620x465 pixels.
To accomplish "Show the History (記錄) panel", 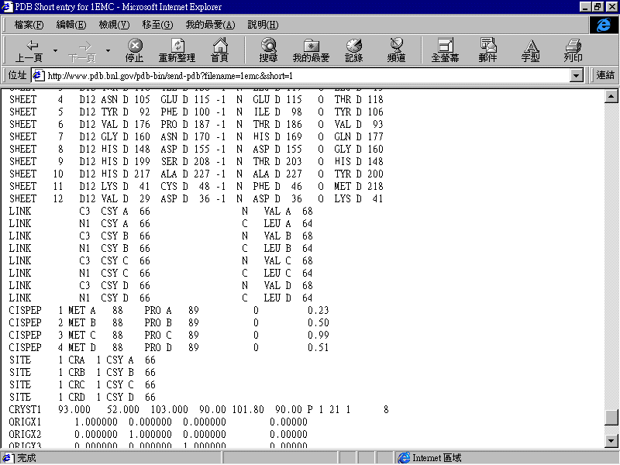I will coord(354,51).
